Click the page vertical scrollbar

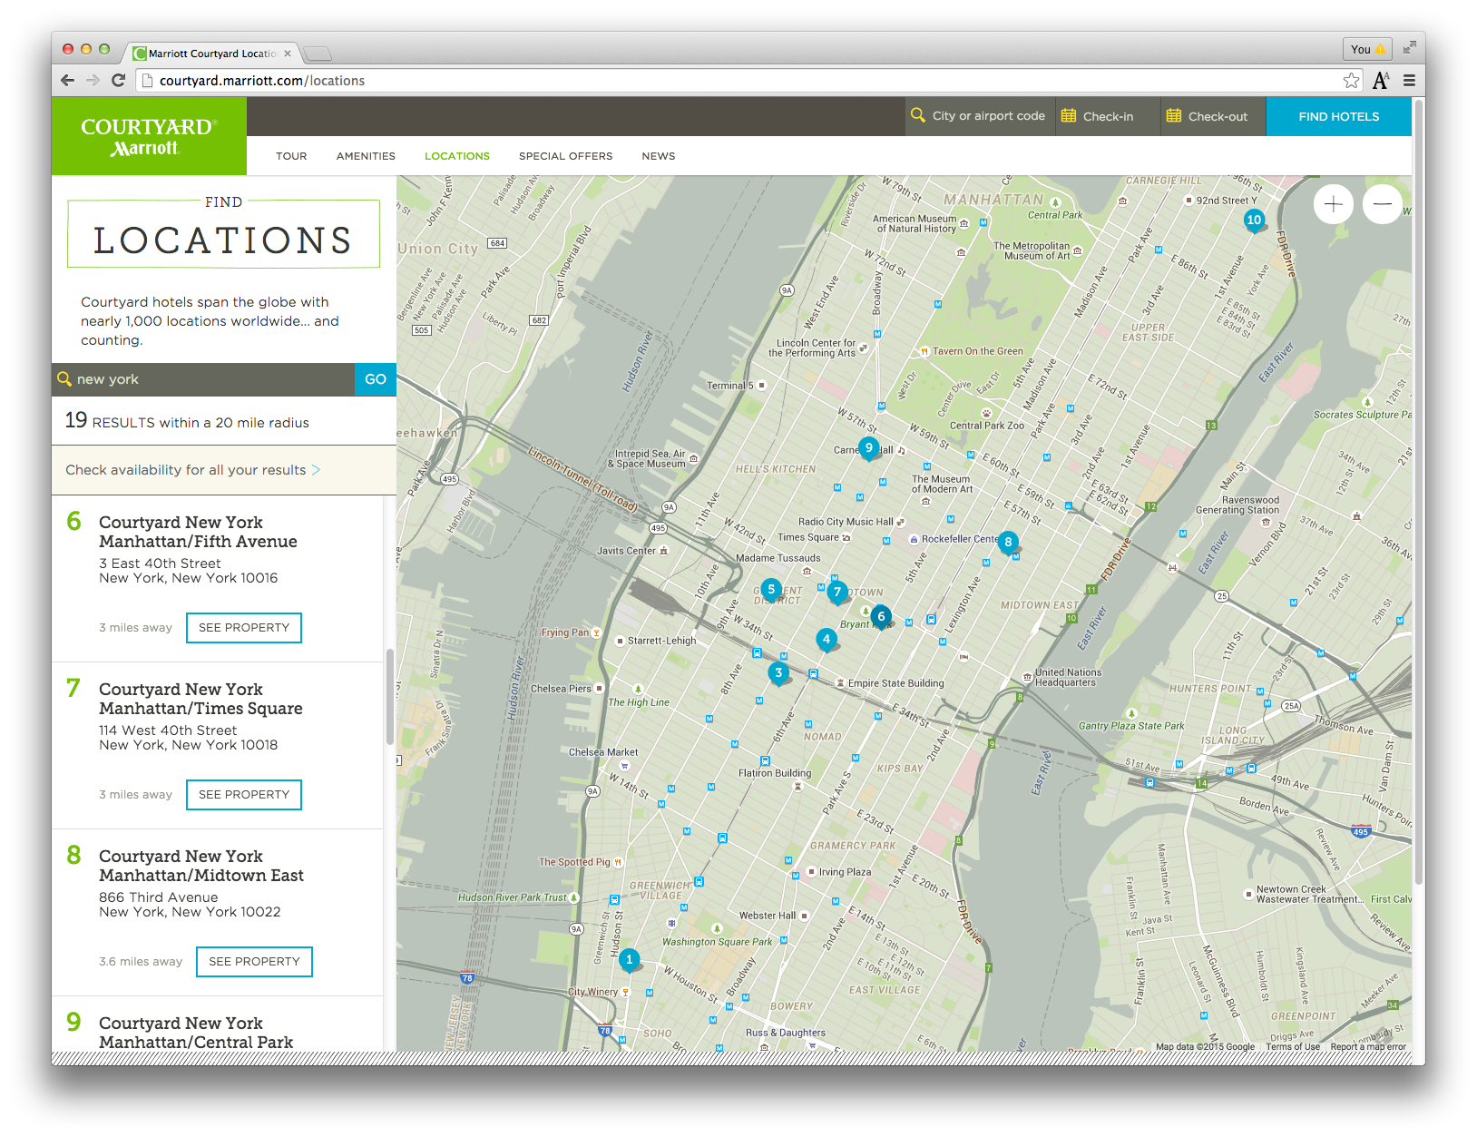[1419, 491]
